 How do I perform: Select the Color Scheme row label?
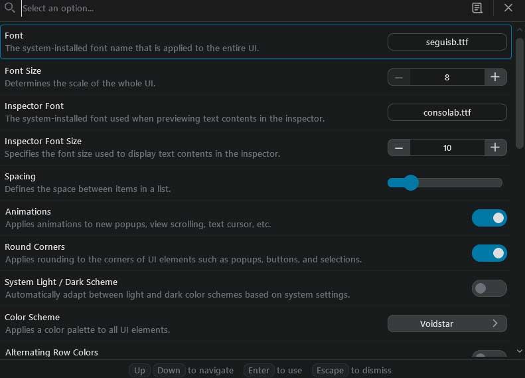(32, 317)
